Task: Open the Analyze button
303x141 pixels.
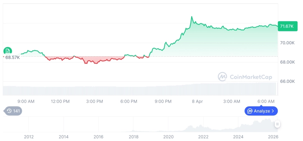Action: (261, 111)
